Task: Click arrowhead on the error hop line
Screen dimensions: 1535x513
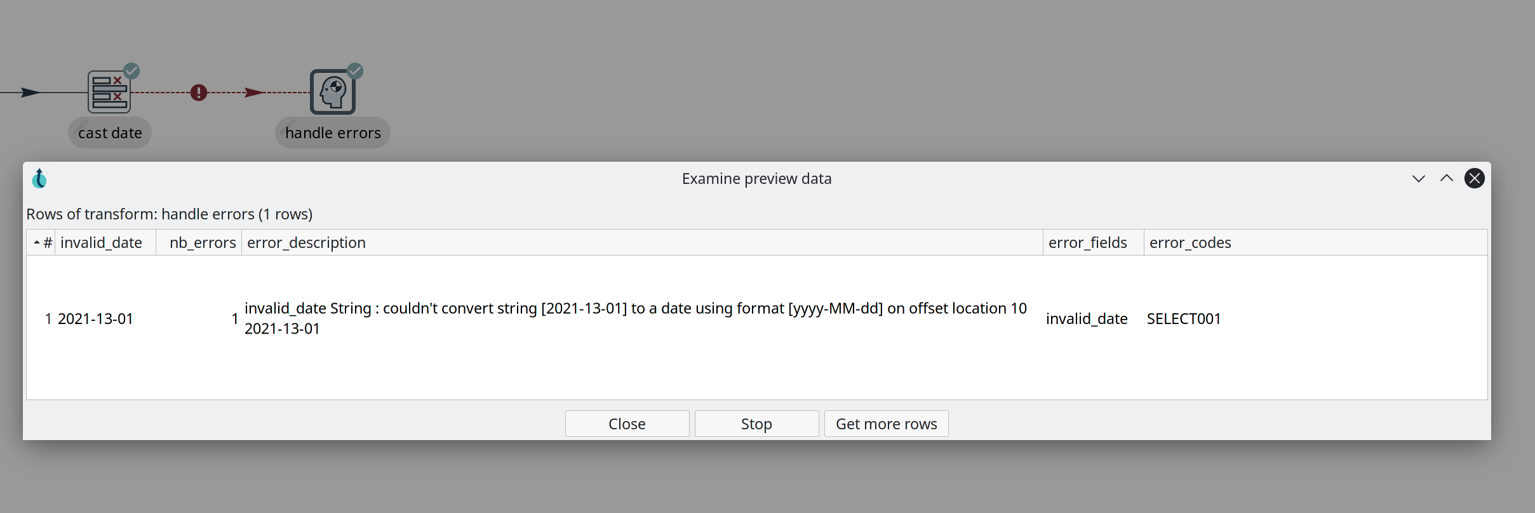Action: coord(254,93)
